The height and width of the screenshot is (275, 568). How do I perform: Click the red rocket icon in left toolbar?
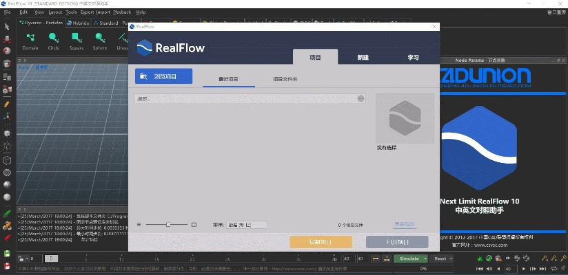coord(7,238)
